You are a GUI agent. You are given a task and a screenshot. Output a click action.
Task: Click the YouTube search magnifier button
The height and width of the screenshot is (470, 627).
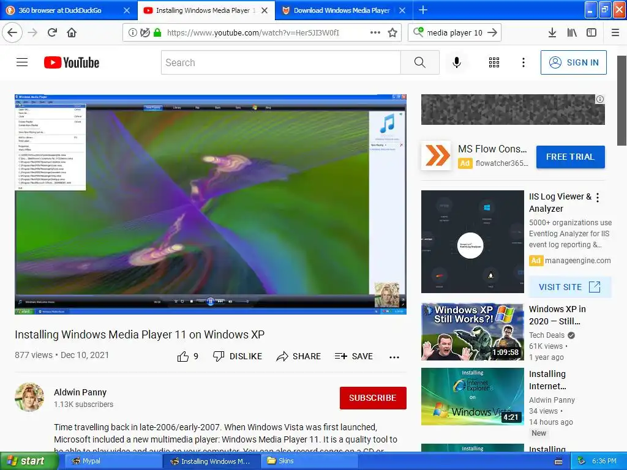[420, 62]
